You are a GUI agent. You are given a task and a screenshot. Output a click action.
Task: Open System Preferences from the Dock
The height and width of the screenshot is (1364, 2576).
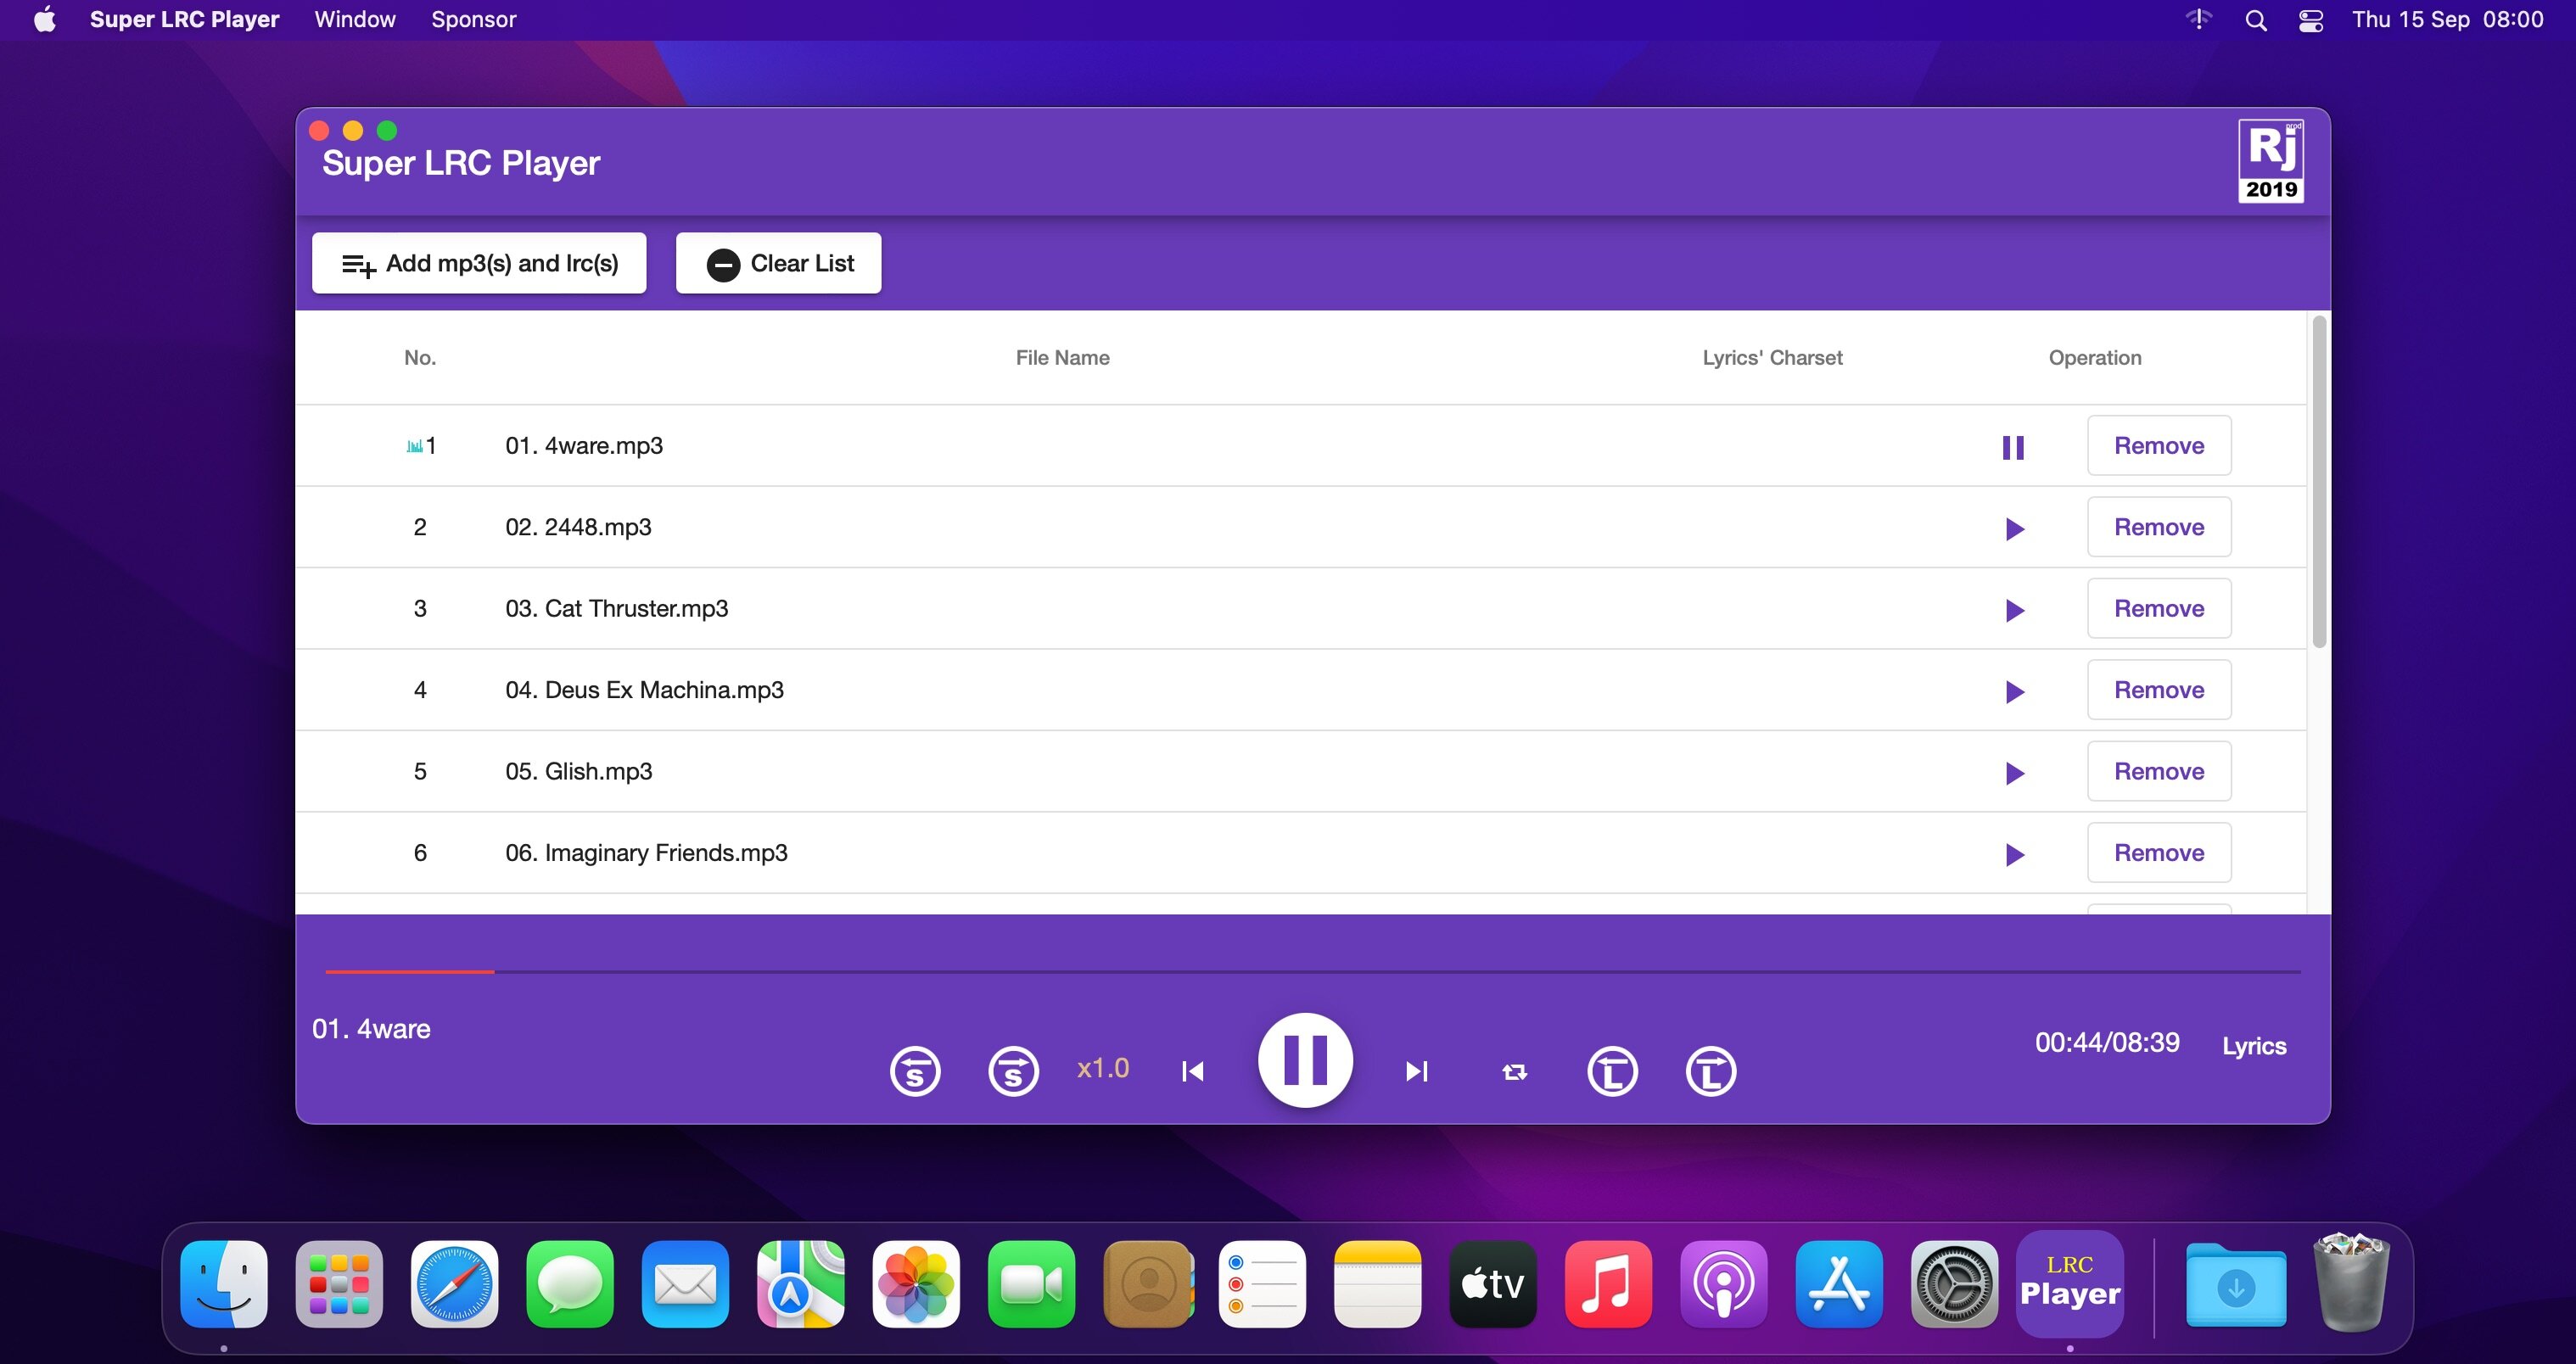tap(1954, 1284)
